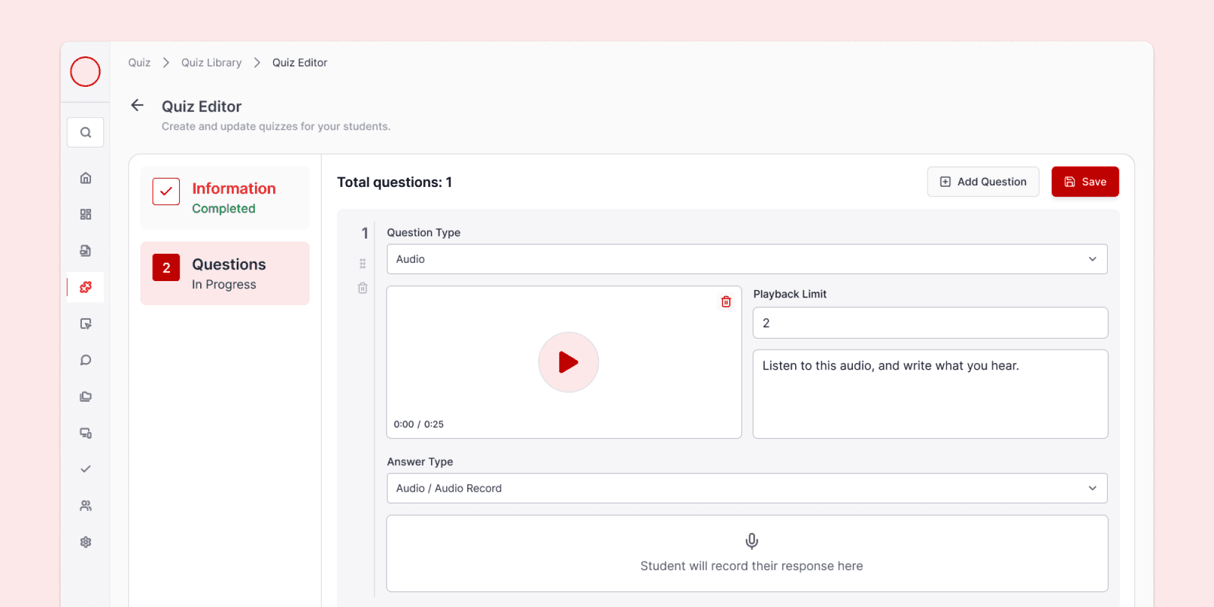Screen dimensions: 1214x607
Task: Select the Questions In Progress step
Action: point(225,274)
